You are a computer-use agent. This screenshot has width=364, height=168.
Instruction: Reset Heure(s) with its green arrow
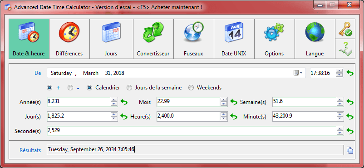[x=234, y=116]
